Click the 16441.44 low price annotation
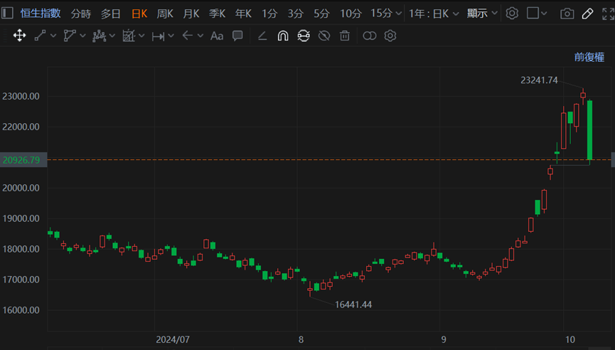Image resolution: width=615 pixels, height=350 pixels. click(x=353, y=304)
